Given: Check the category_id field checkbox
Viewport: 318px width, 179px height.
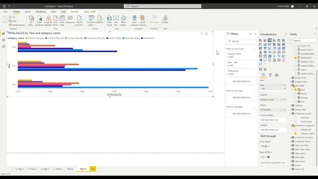Looking at the screenshot, I should click(x=296, y=129).
